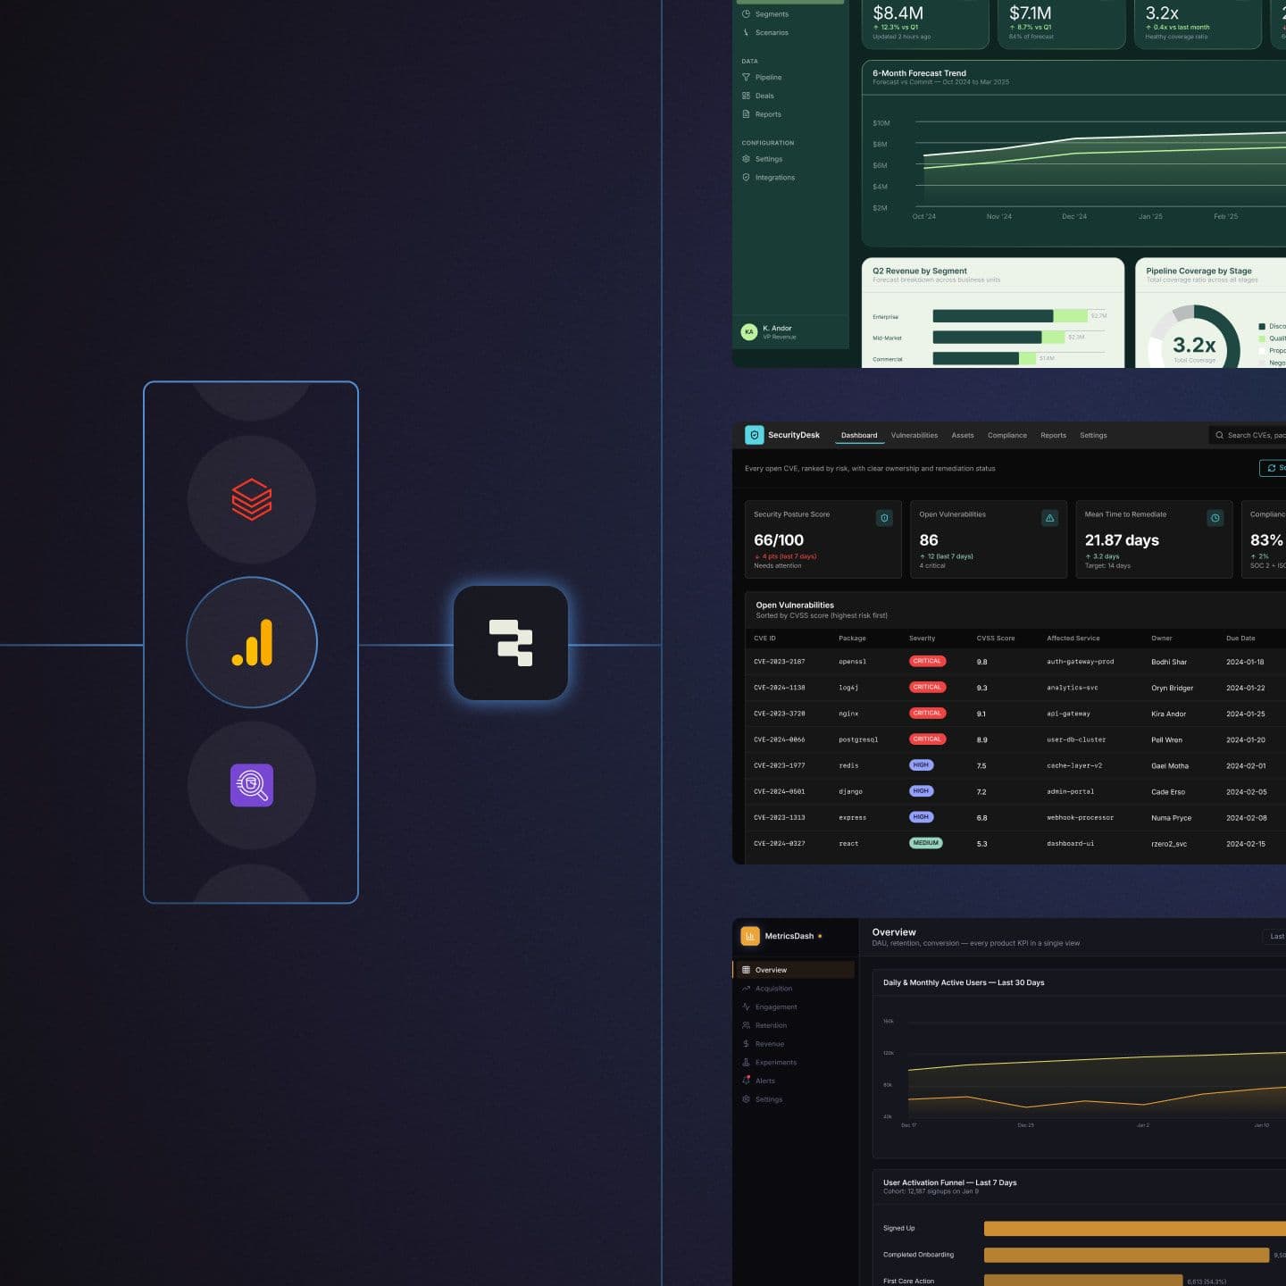
Task: Click the K. Andor profile name
Action: pyautogui.click(x=777, y=329)
